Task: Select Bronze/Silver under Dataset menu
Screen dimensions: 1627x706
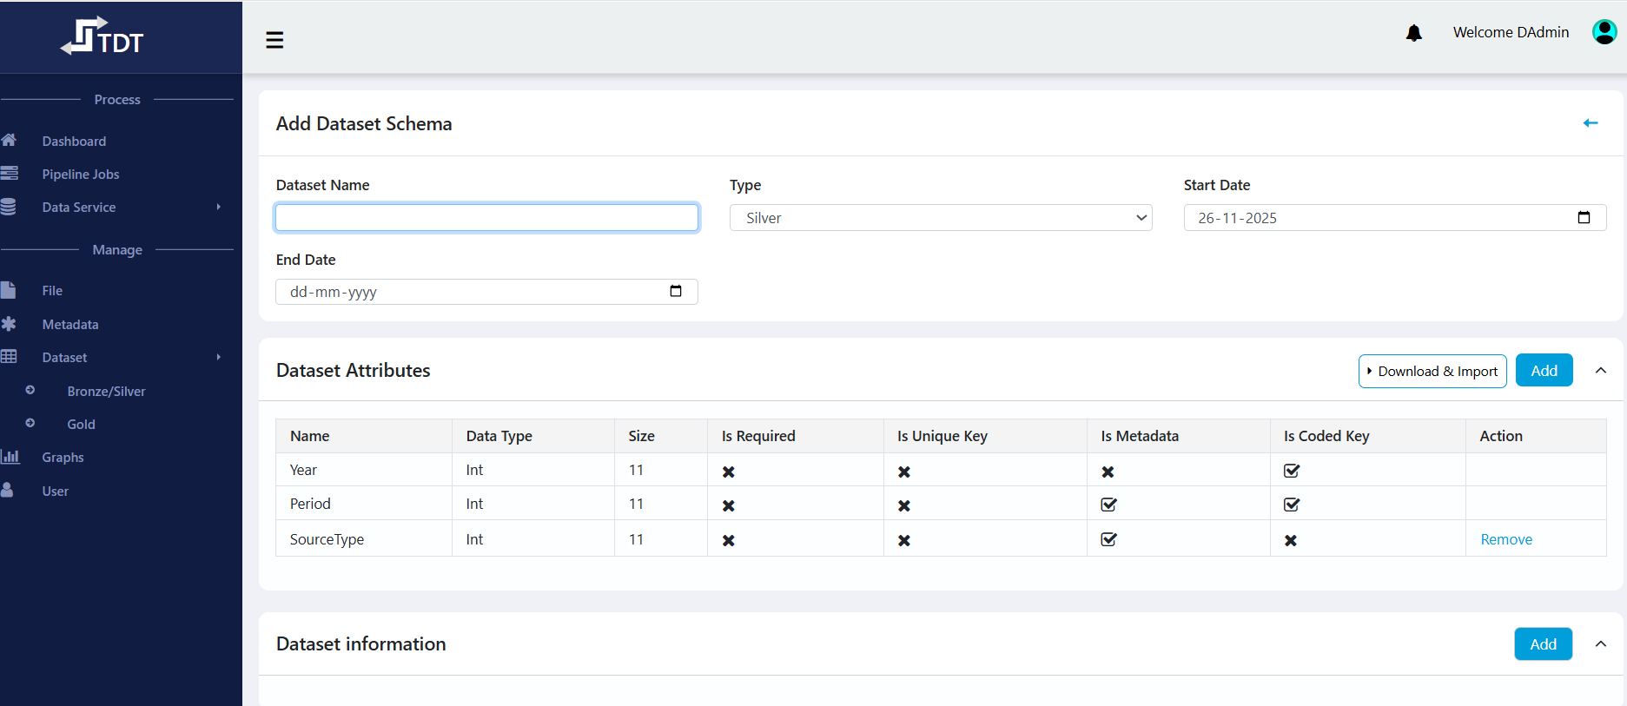Action: (x=106, y=392)
